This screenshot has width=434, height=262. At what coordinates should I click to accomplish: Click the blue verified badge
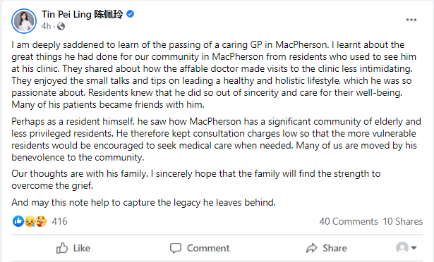131,14
